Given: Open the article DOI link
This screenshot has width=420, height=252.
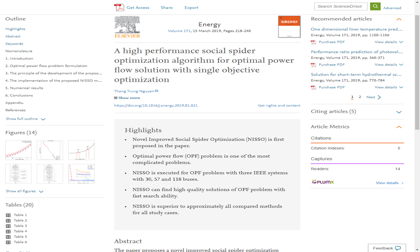Looking at the screenshot, I should click(x=156, y=105).
